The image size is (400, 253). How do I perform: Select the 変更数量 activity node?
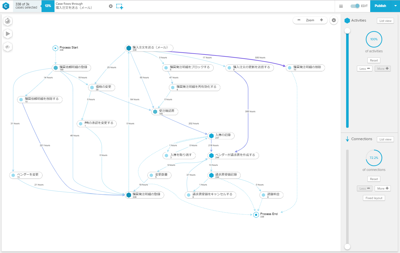pos(159,175)
